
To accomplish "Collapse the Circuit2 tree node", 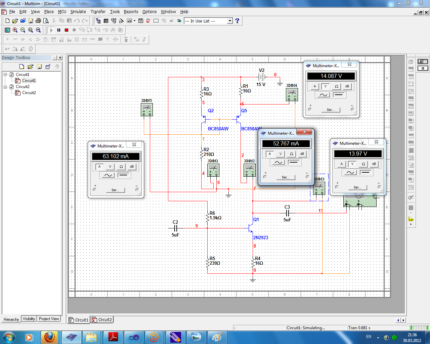I will [5, 87].
